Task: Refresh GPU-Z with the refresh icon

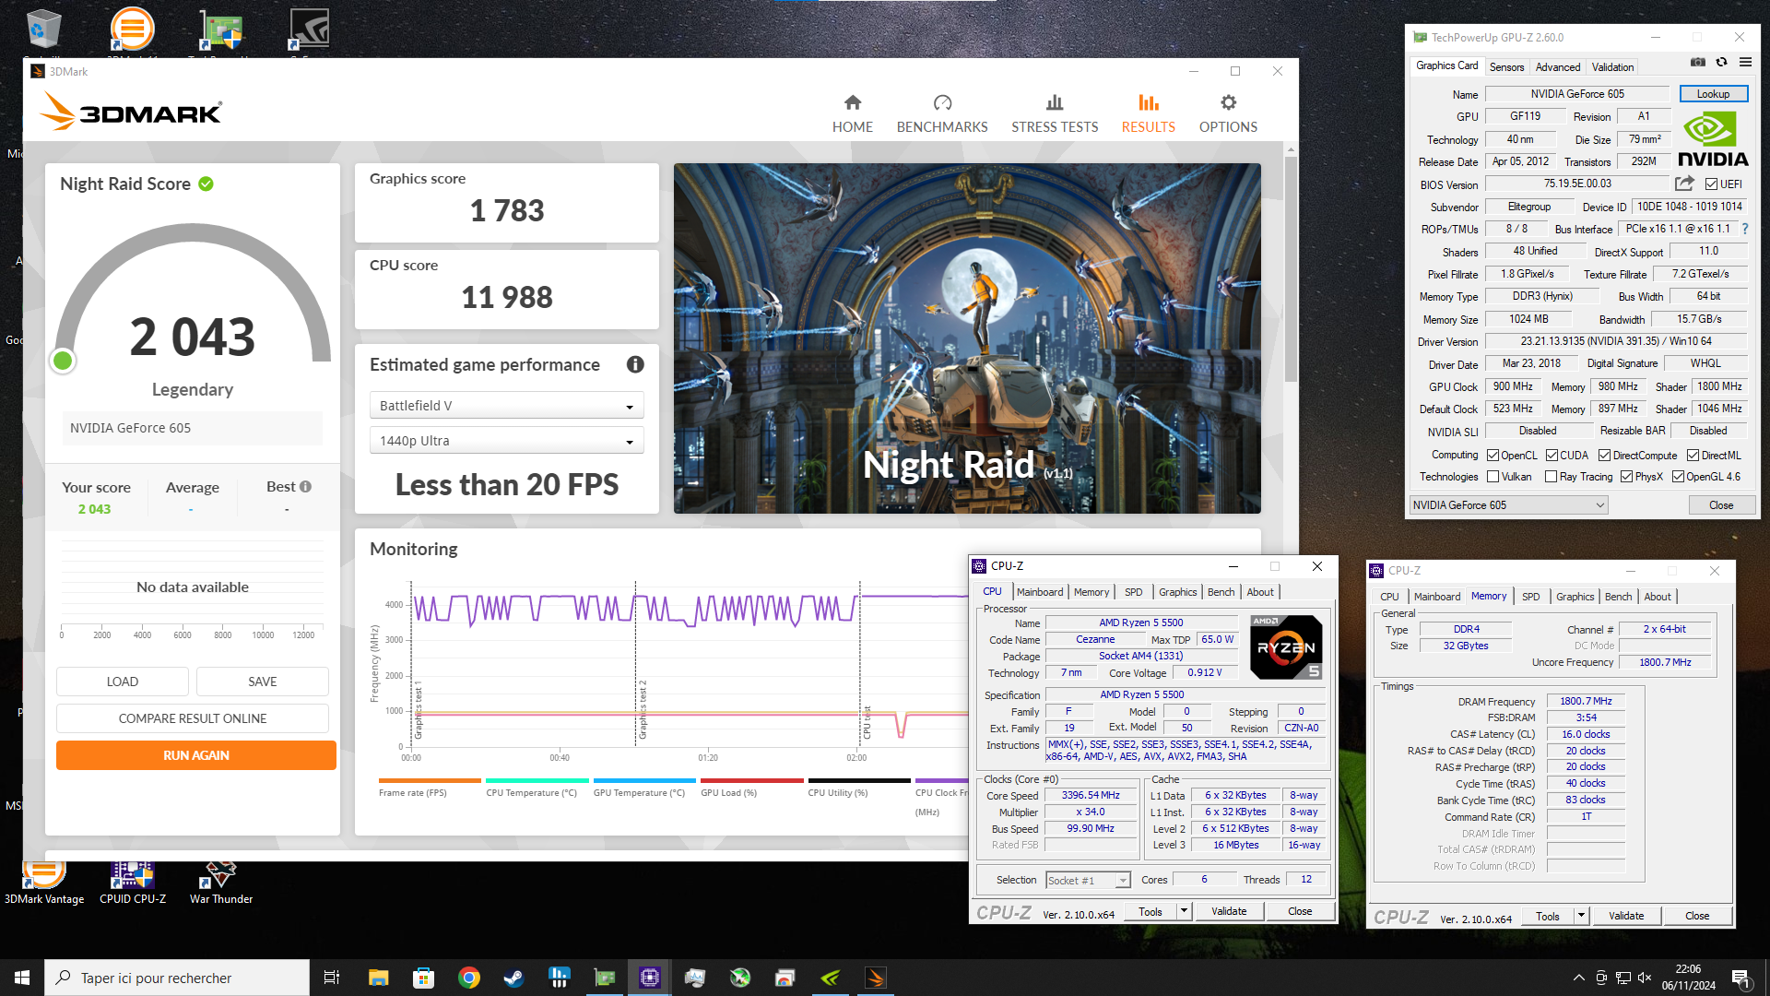Action: (x=1721, y=63)
